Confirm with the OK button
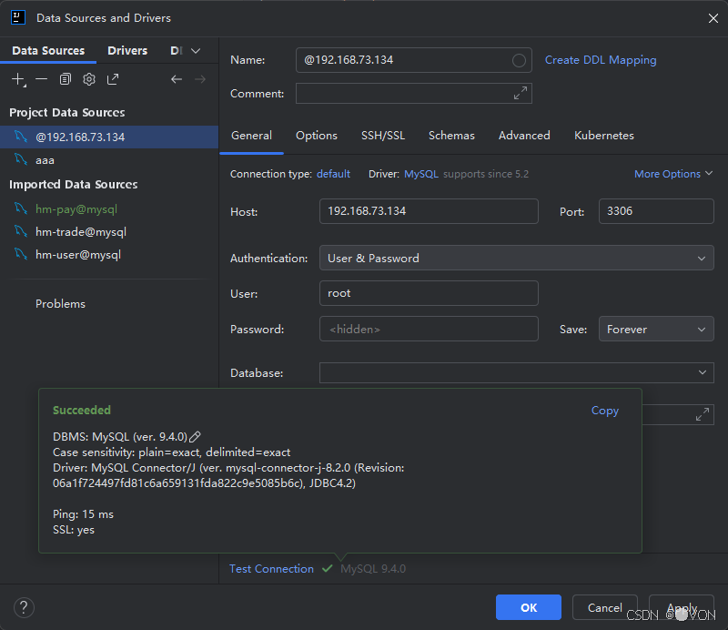This screenshot has width=728, height=630. [529, 607]
